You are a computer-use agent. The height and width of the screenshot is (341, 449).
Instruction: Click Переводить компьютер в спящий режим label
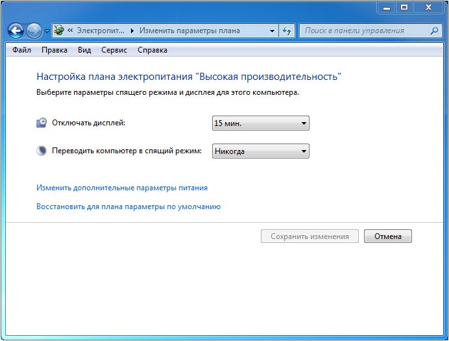[x=127, y=151]
